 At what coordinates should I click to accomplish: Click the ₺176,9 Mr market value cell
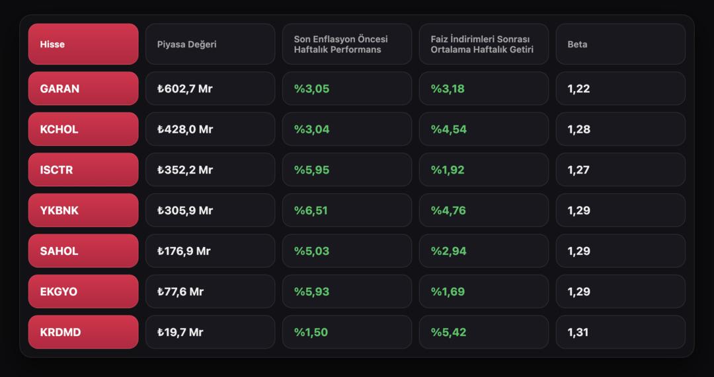click(210, 251)
